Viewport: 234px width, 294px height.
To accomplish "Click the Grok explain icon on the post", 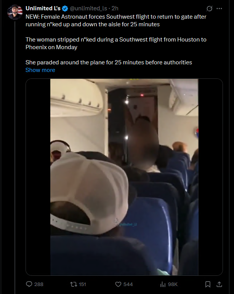I will [x=209, y=8].
